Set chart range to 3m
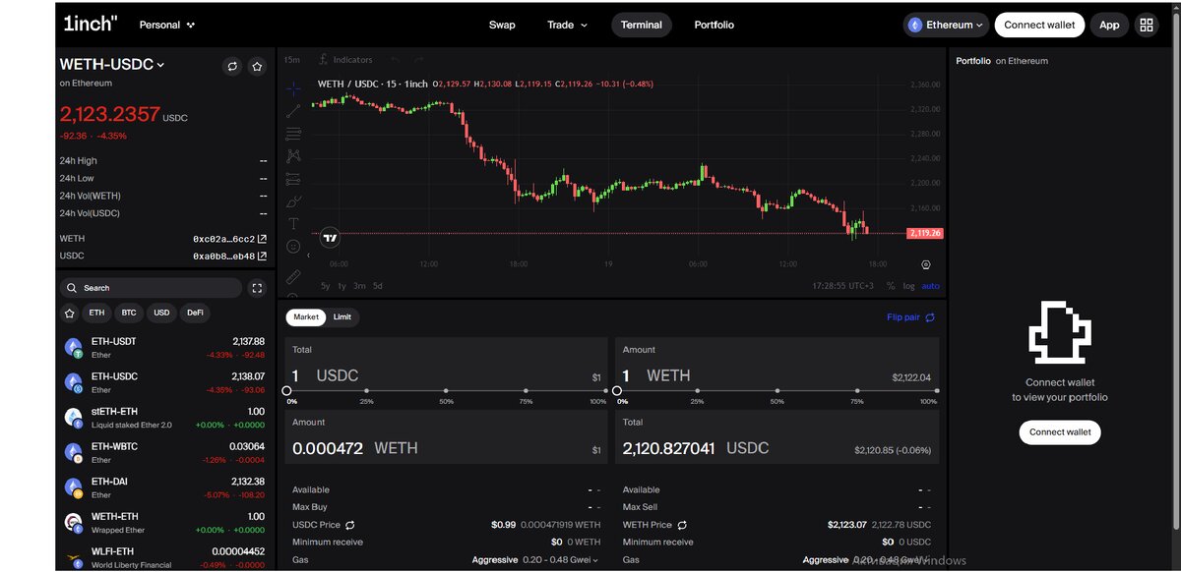This screenshot has width=1181, height=572. point(359,286)
